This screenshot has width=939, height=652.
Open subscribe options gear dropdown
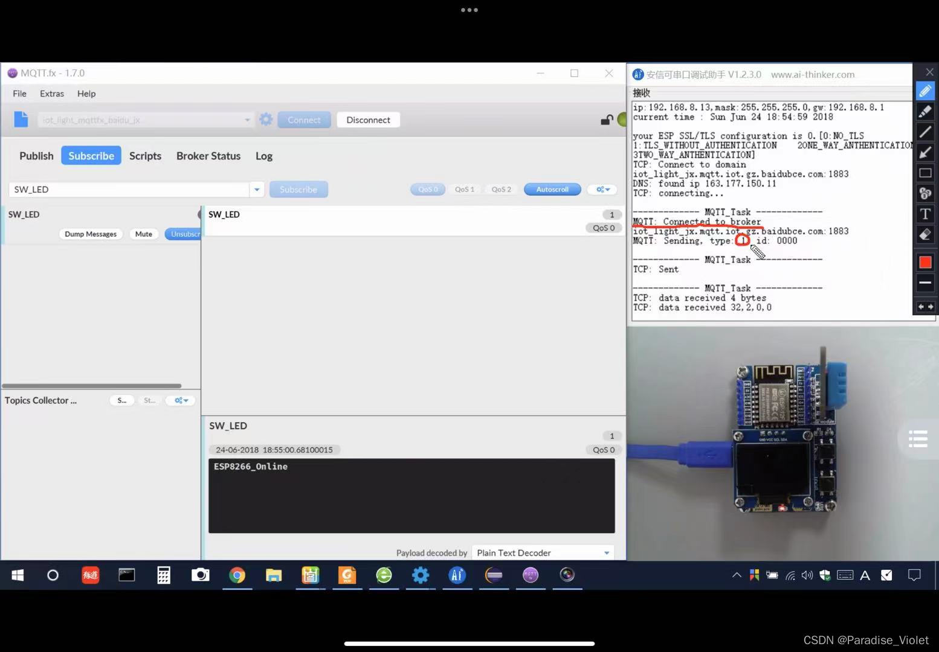[x=602, y=190]
